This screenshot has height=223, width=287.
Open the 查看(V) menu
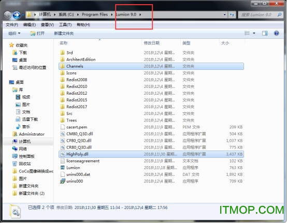point(47,25)
